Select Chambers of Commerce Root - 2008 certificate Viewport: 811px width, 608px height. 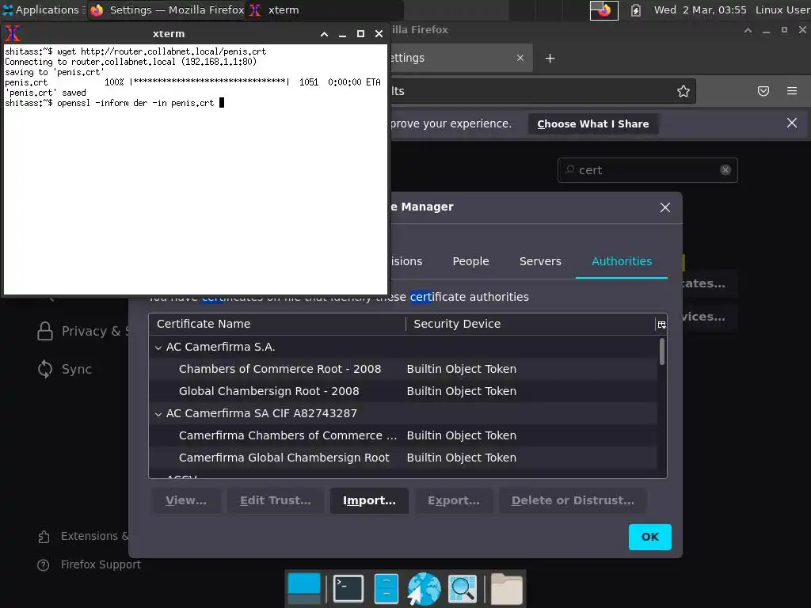(403, 369)
